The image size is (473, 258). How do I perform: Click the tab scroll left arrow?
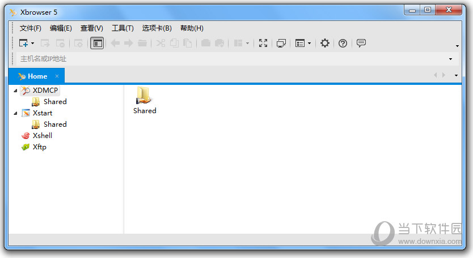pyautogui.click(x=436, y=75)
